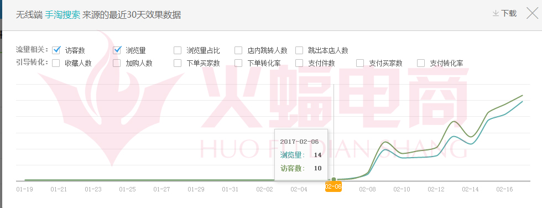The height and width of the screenshot is (208, 542).
Task: Enable the 浏览量占比 checkbox
Action: pyautogui.click(x=178, y=50)
